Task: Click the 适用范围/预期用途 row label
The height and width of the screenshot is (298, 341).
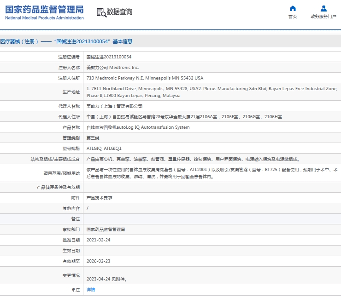Action: pos(62,173)
